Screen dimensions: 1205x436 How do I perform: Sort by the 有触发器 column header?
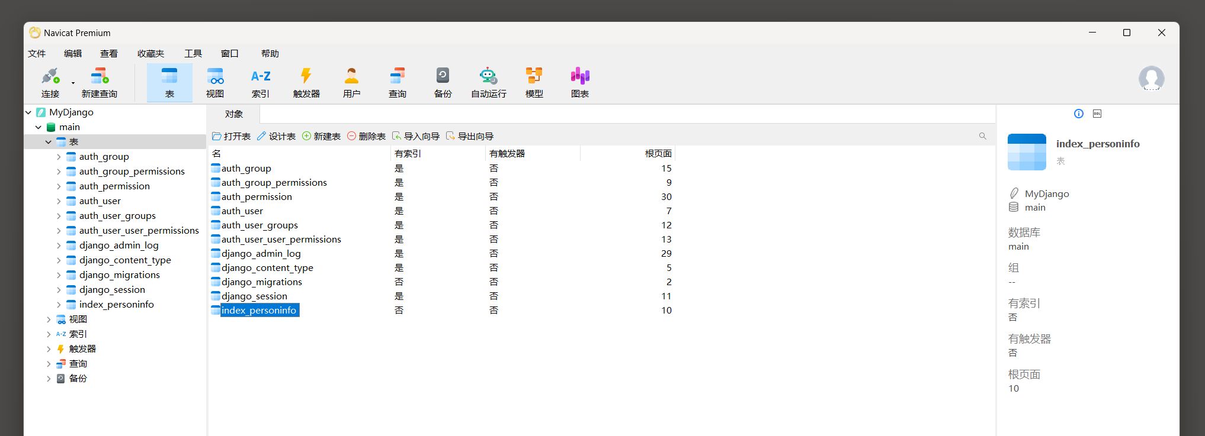(x=533, y=154)
